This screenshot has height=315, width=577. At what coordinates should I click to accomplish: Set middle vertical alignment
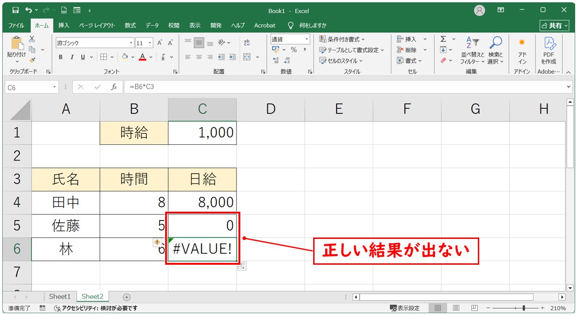(x=199, y=43)
